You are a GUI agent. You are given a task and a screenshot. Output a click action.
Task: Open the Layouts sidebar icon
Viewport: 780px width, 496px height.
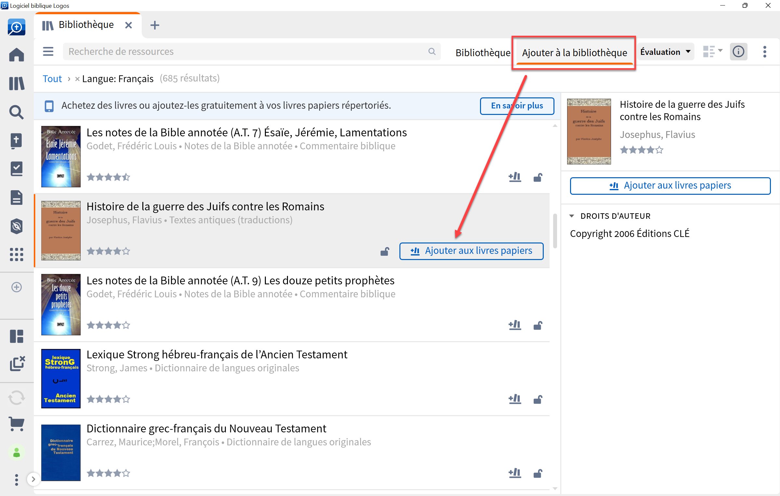[17, 336]
